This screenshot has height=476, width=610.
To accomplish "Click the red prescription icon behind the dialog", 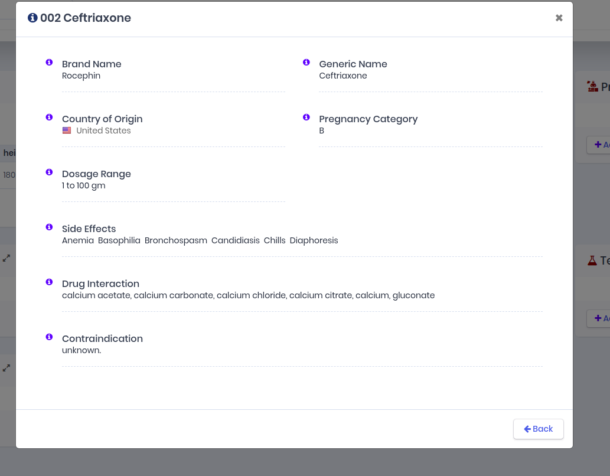I will [x=592, y=87].
